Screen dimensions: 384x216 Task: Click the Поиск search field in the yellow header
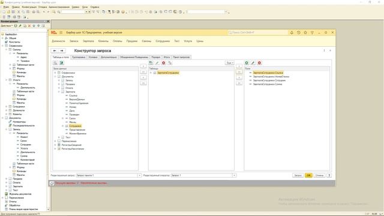tap(257, 32)
